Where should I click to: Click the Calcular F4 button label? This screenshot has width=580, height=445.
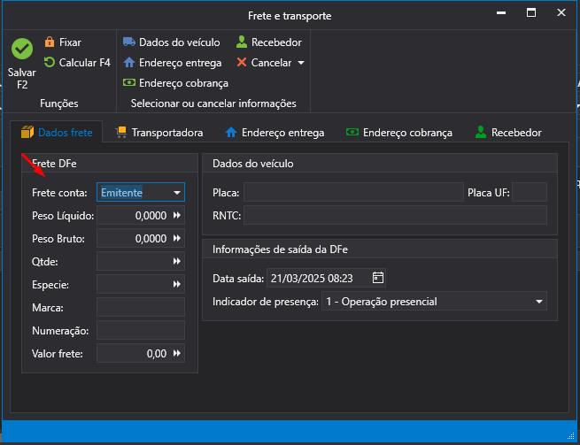click(85, 63)
